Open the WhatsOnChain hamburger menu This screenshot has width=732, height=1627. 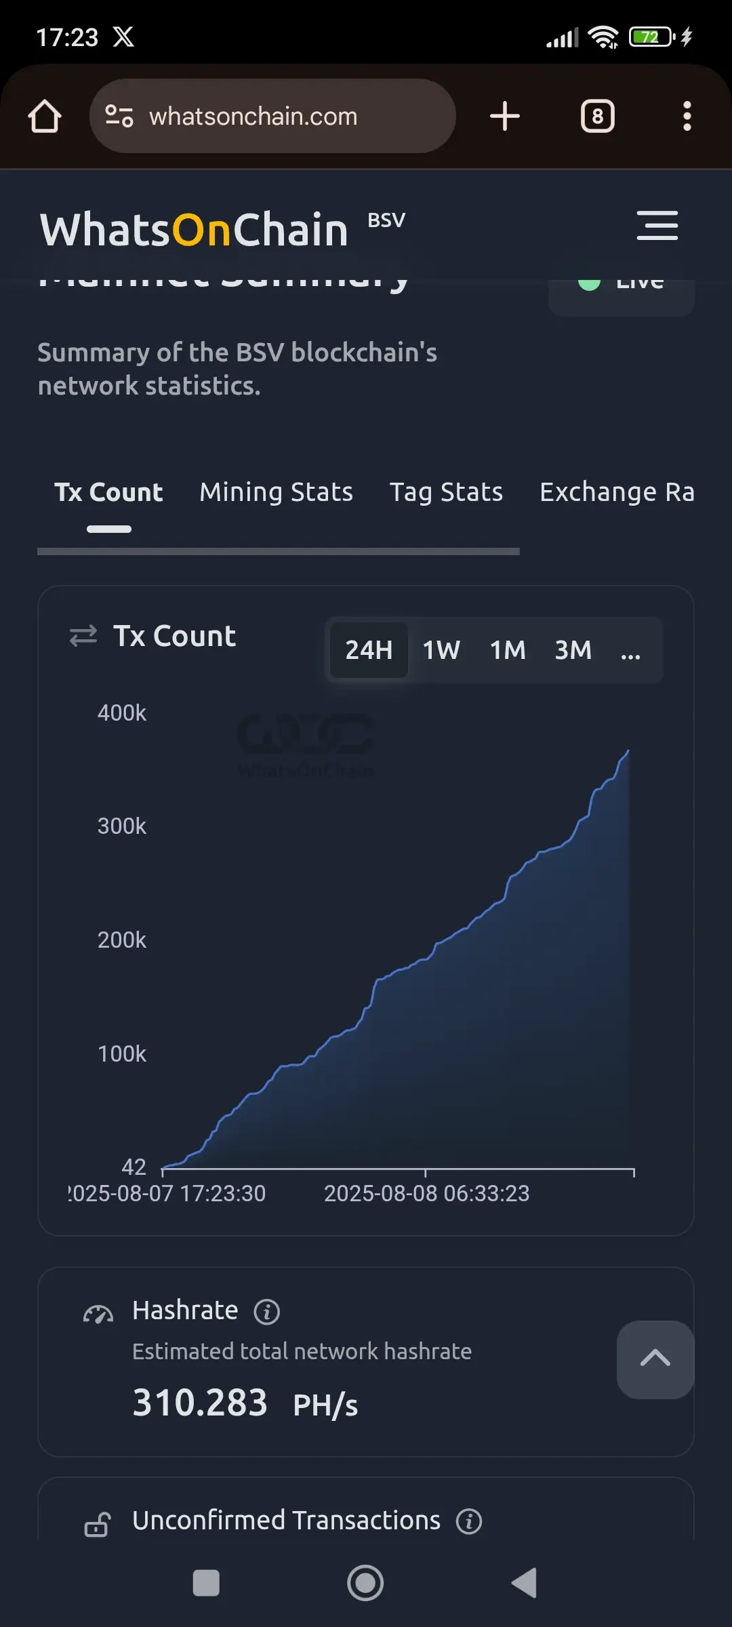[657, 226]
